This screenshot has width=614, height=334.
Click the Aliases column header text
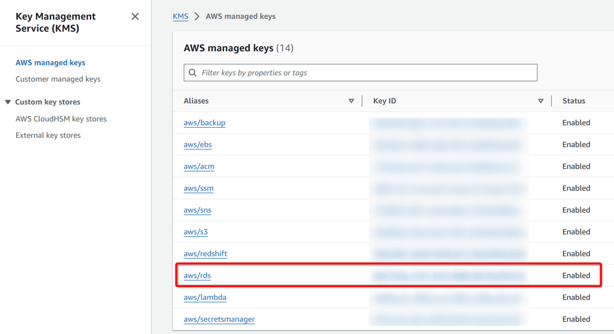point(196,101)
